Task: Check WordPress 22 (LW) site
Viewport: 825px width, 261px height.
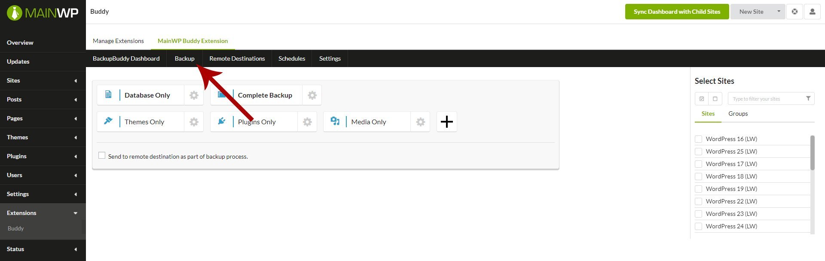Action: click(x=699, y=201)
